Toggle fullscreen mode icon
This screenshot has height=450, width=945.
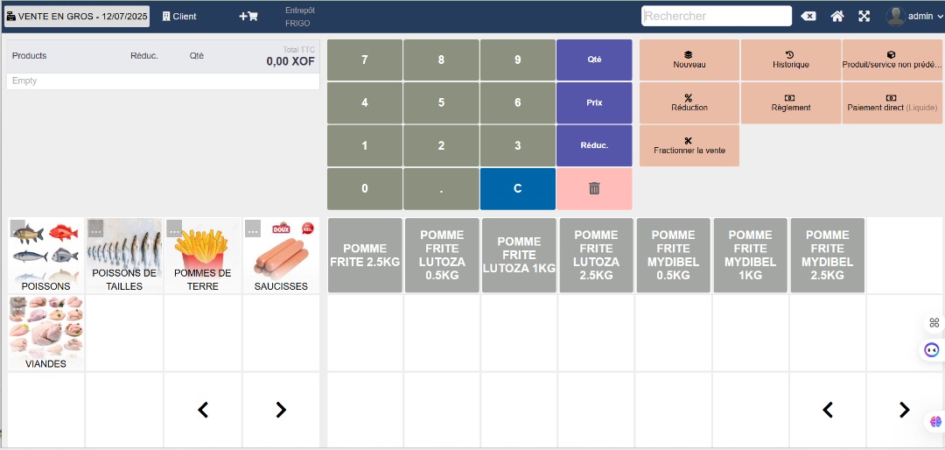coord(864,17)
